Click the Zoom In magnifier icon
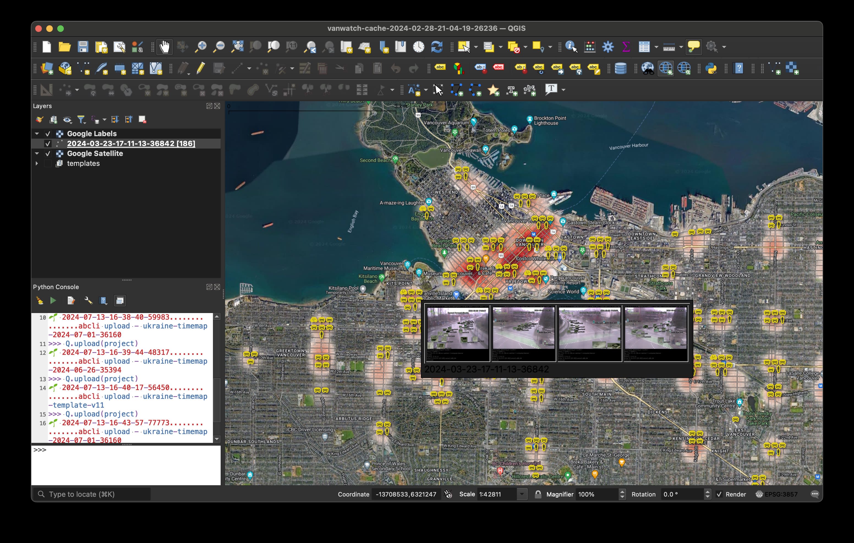 201,47
